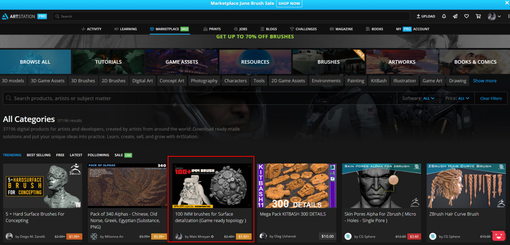The width and height of the screenshot is (510, 245).
Task: Click the $10.00 price on Mega Pack
Action: point(328,236)
